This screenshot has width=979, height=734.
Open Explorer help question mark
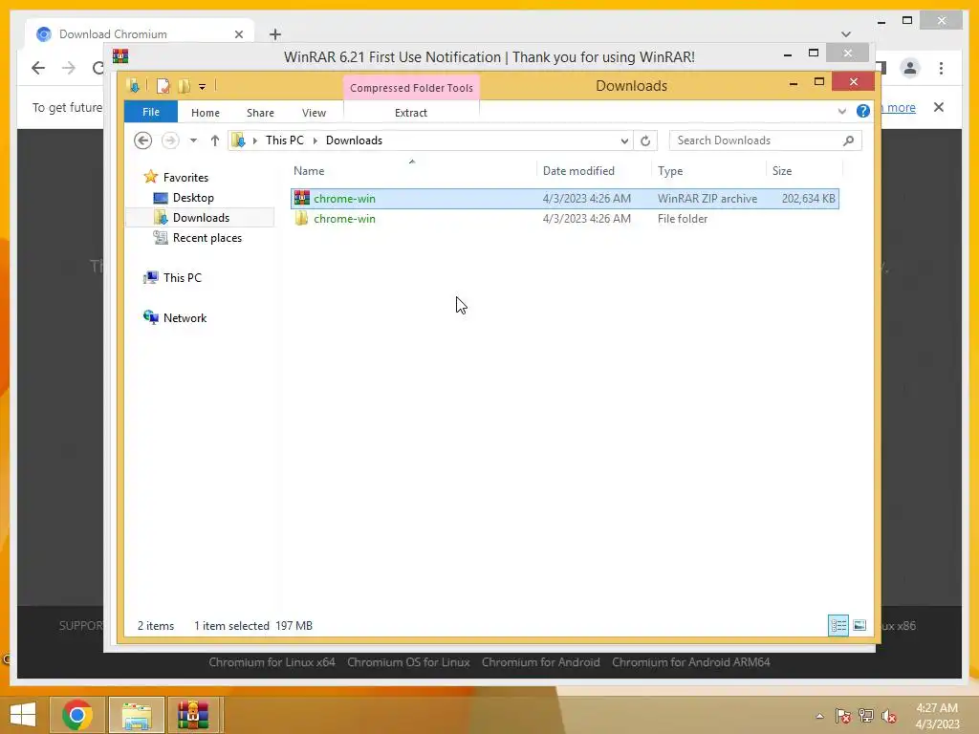[863, 111]
